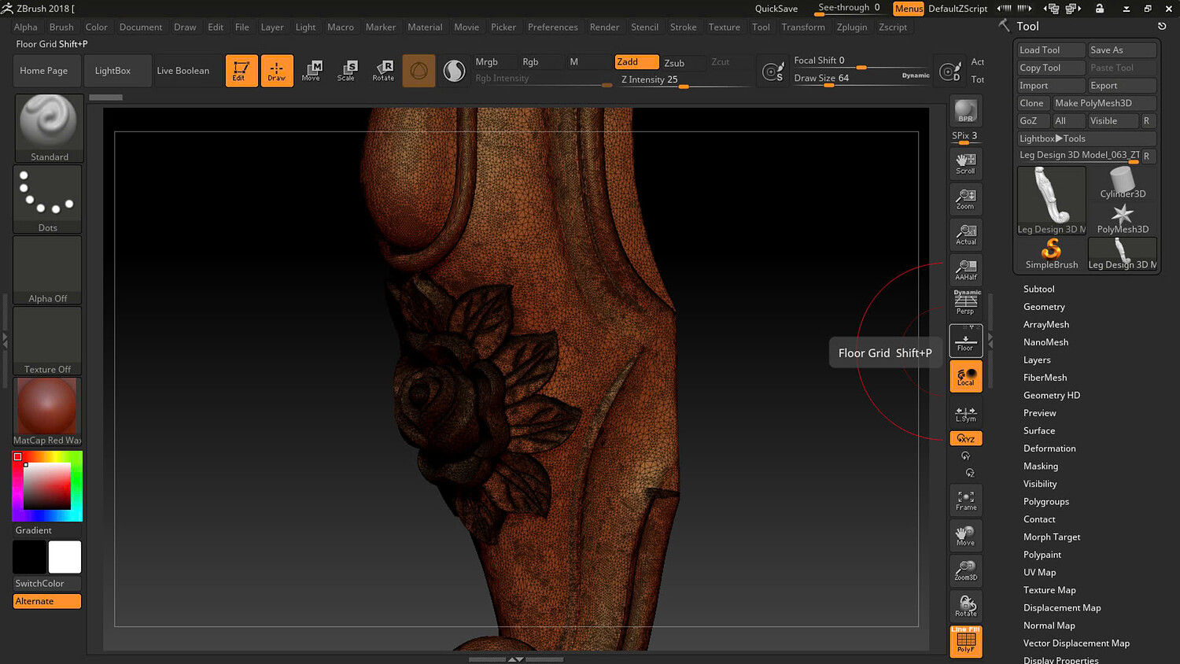Adjust the Z Intensity slider

pyautogui.click(x=683, y=80)
